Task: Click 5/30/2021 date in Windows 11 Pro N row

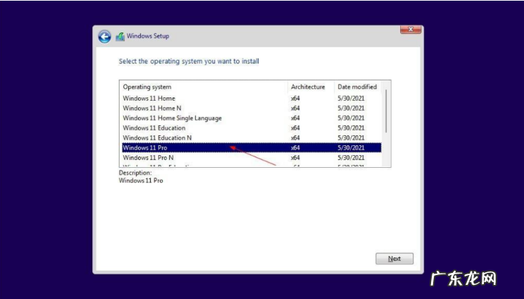Action: pos(351,157)
